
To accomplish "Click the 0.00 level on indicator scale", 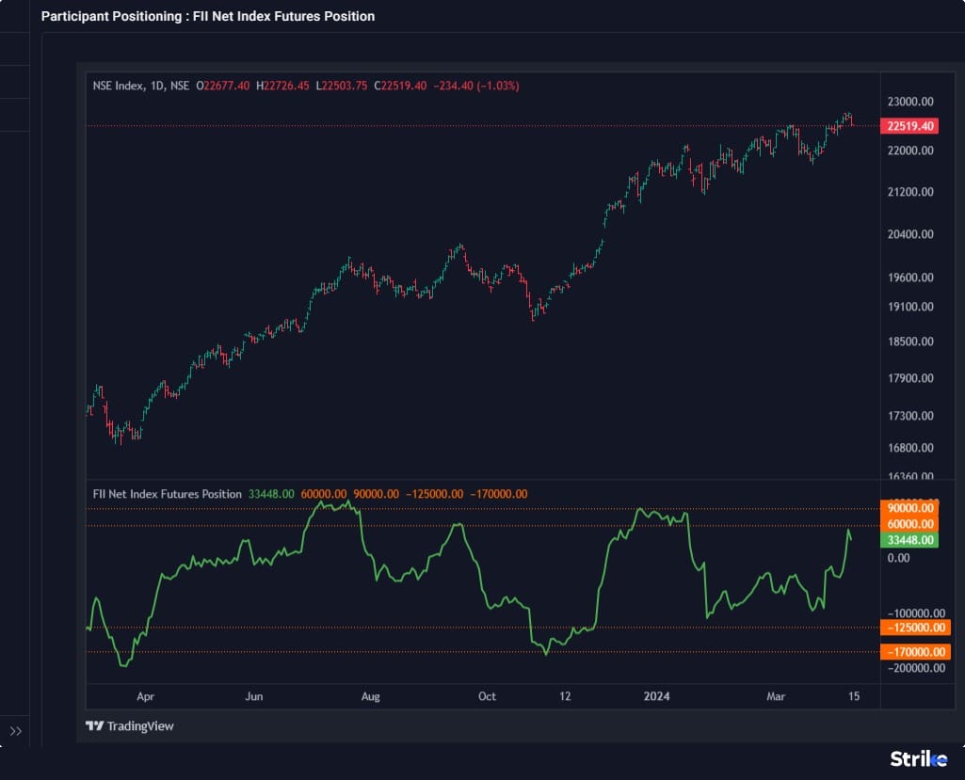I will click(898, 558).
